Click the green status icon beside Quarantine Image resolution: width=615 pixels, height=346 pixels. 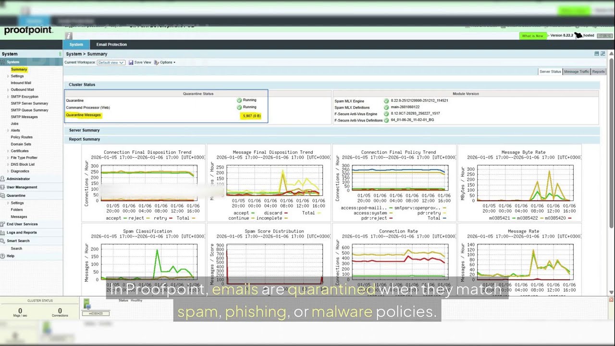tap(239, 100)
